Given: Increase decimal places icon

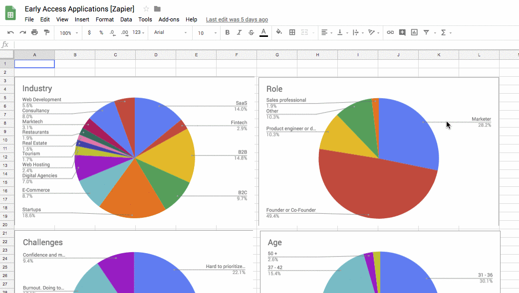Looking at the screenshot, I should point(125,33).
